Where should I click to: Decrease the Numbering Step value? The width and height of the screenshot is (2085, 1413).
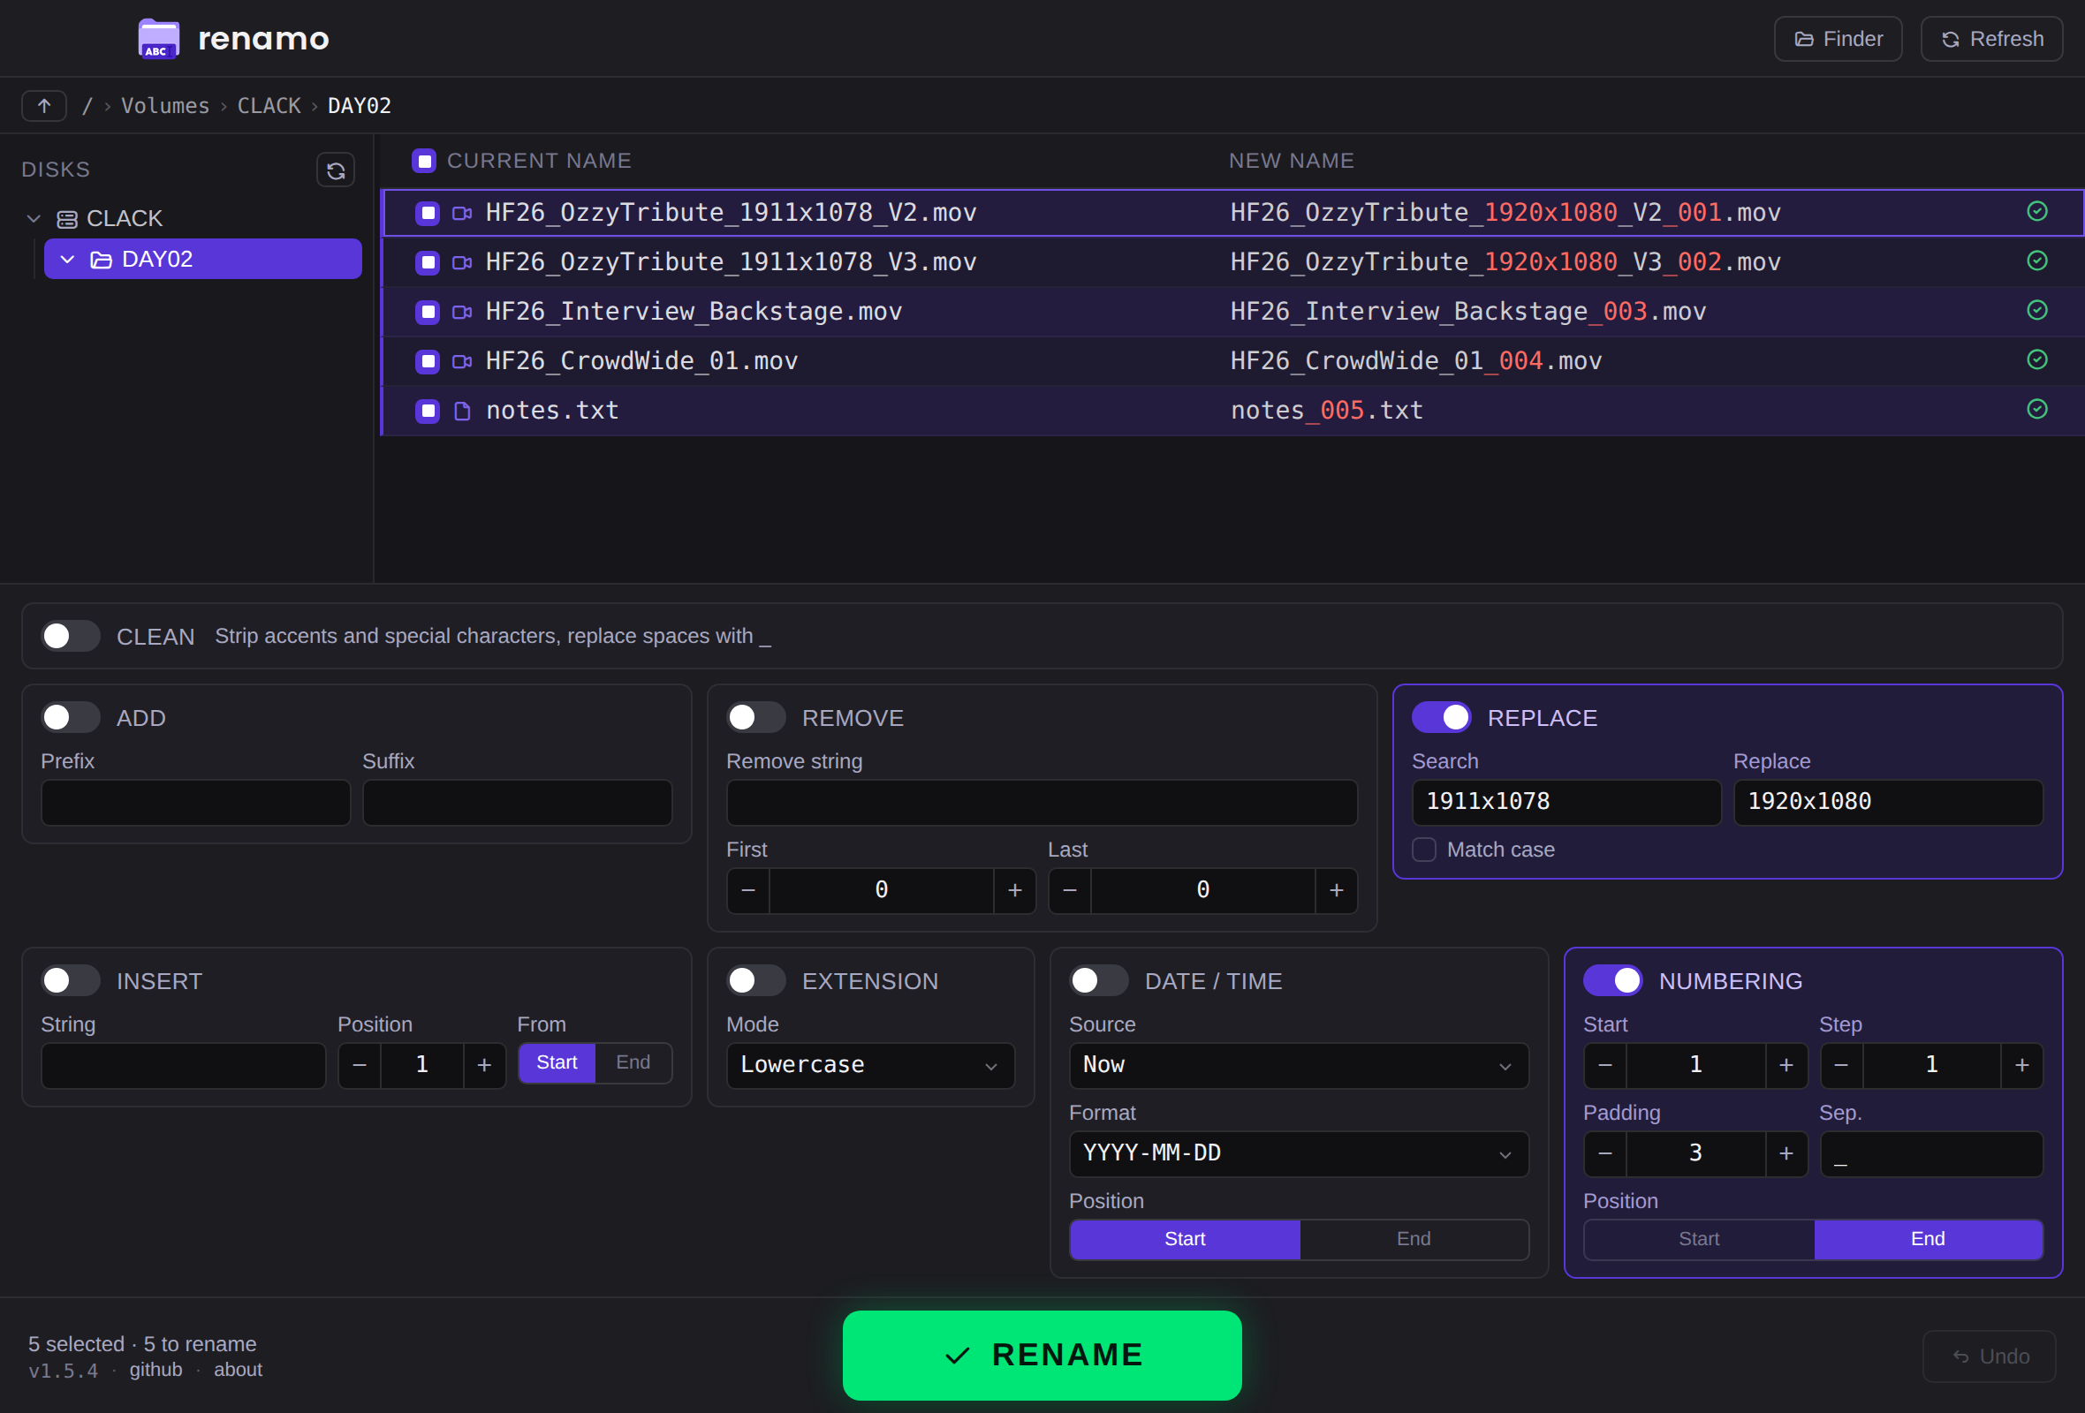1841,1065
